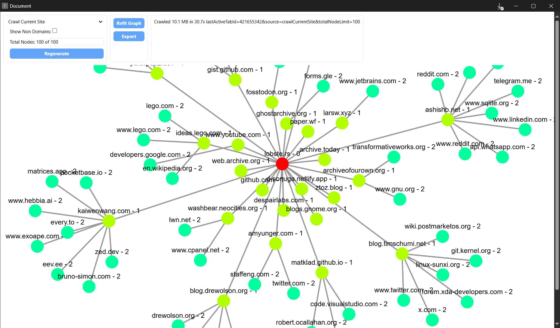Enable the Show Non Domains checkbox
Viewport: 560px width, 328px height.
(55, 31)
